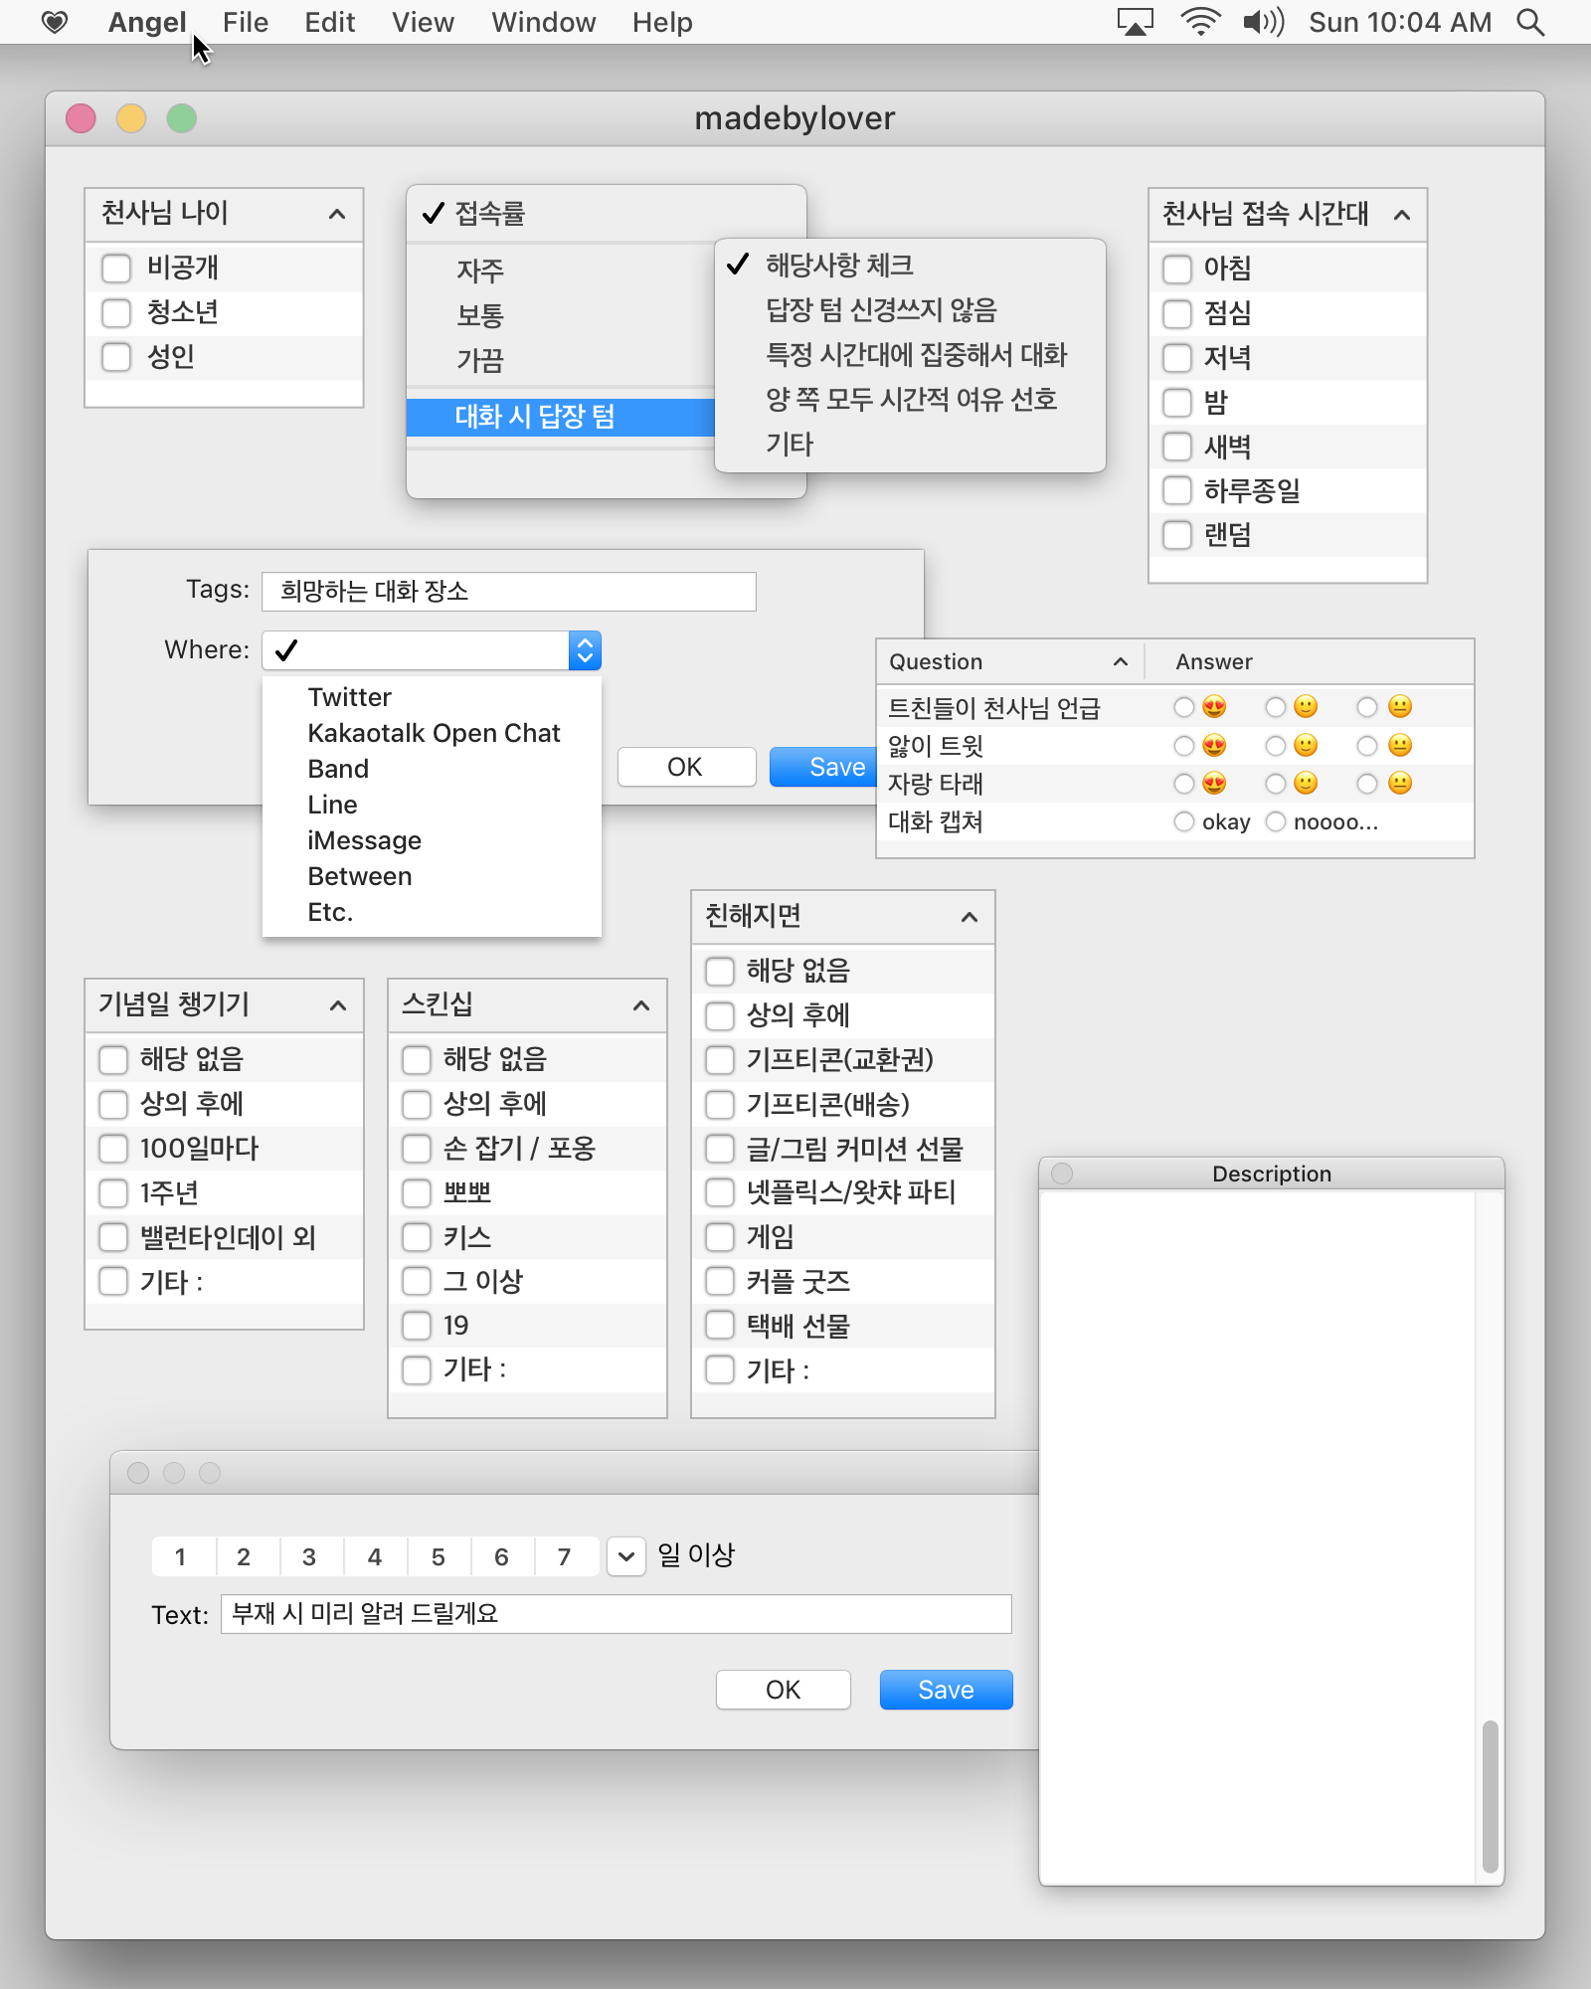This screenshot has height=1989, width=1591.
Task: Click the AirPlay display icon
Action: (1135, 22)
